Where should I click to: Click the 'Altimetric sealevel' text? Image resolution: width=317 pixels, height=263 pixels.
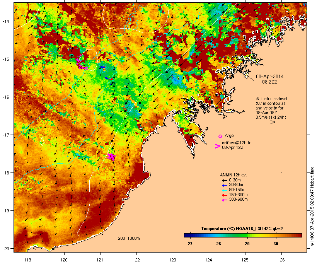[271, 99]
